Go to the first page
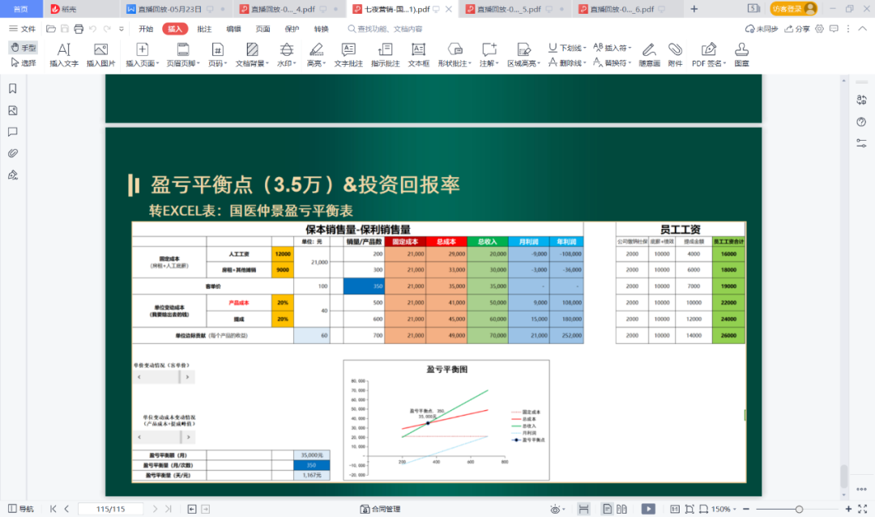The image size is (875, 517). (53, 509)
